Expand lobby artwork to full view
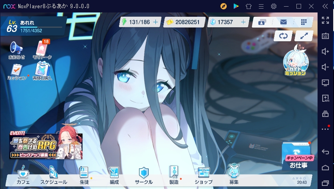Screen dimensions: 334x189 [x=304, y=36]
